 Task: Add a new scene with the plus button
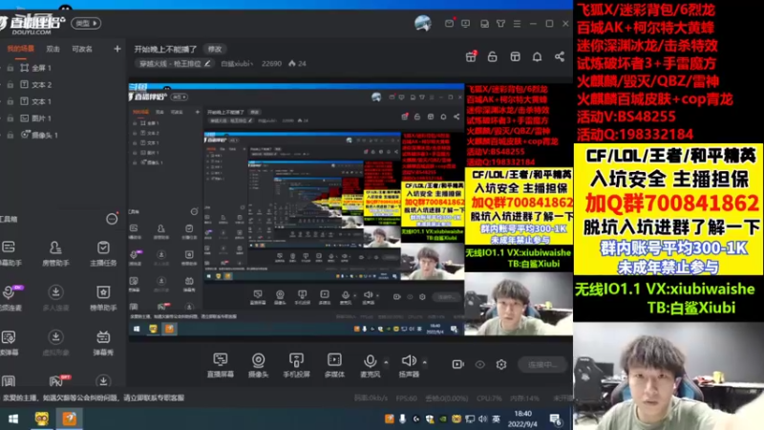point(117,49)
